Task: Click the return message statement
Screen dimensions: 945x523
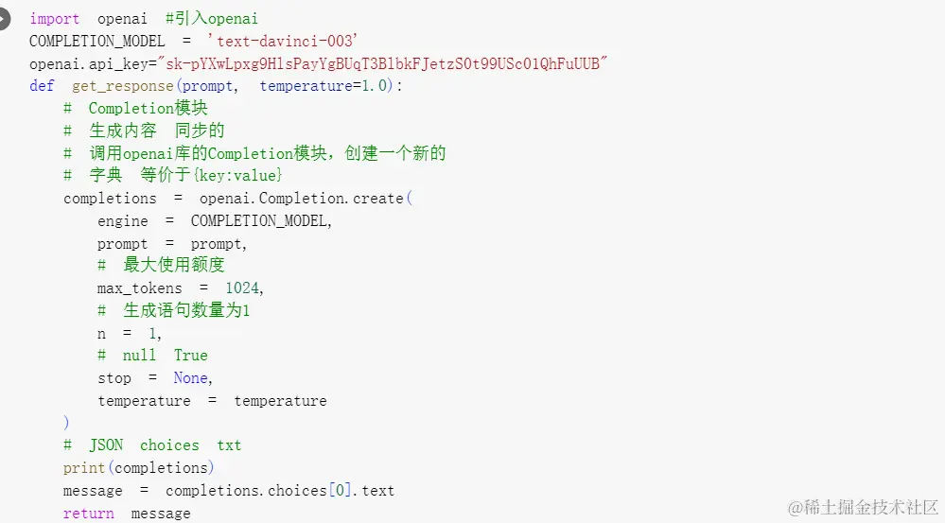Action: (127, 514)
